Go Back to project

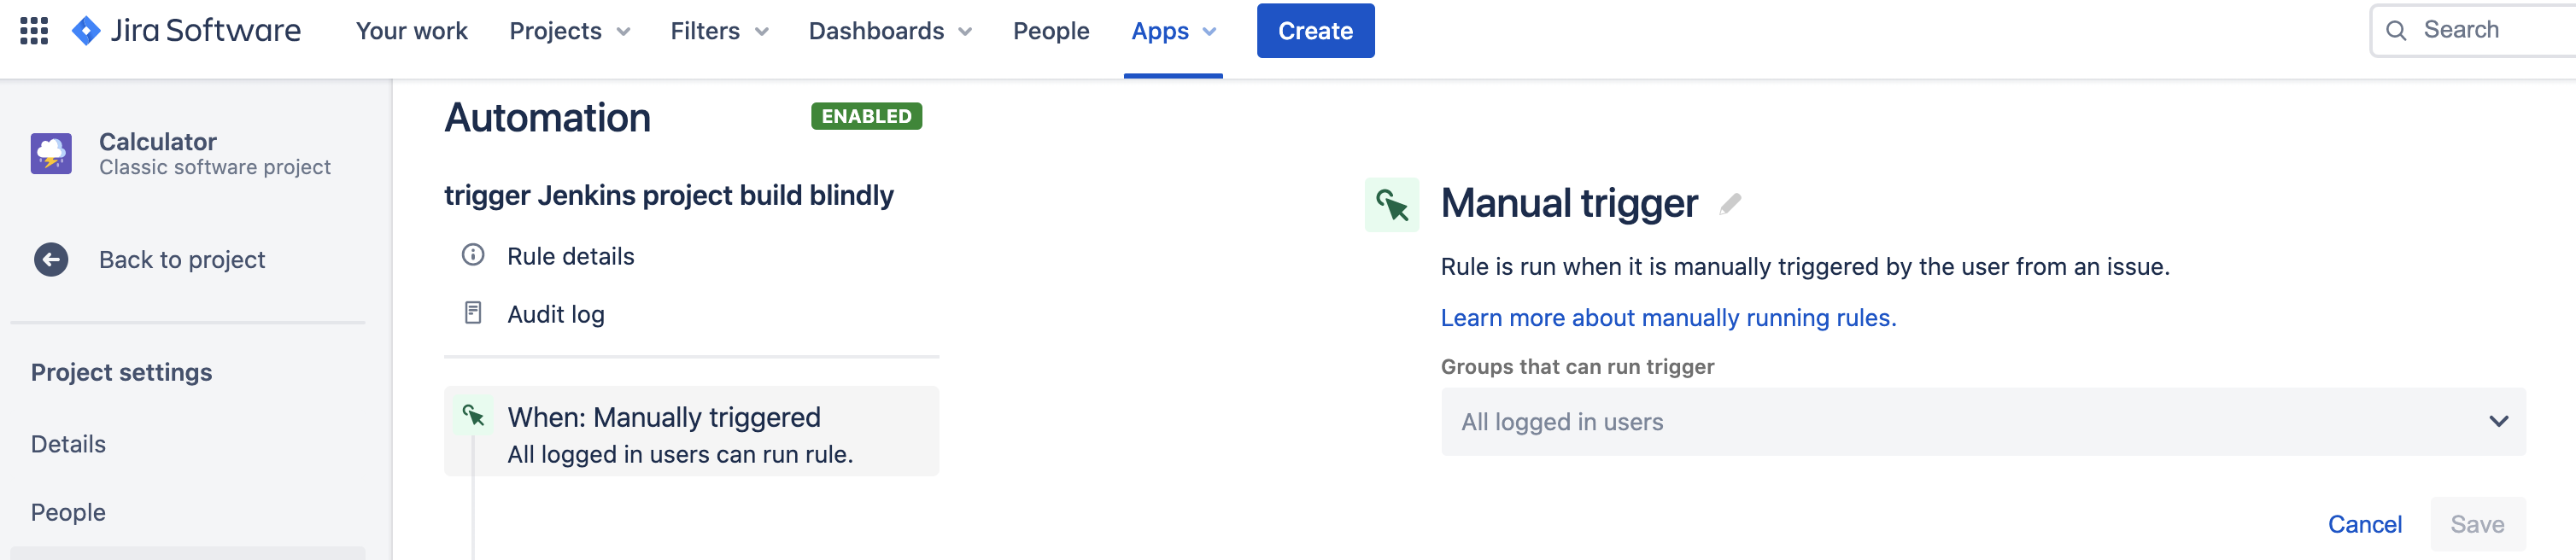point(182,260)
